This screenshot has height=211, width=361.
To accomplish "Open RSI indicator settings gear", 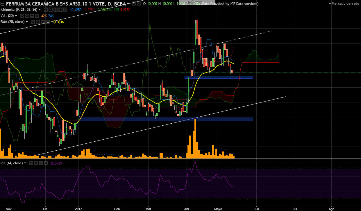I will (x=36, y=163).
